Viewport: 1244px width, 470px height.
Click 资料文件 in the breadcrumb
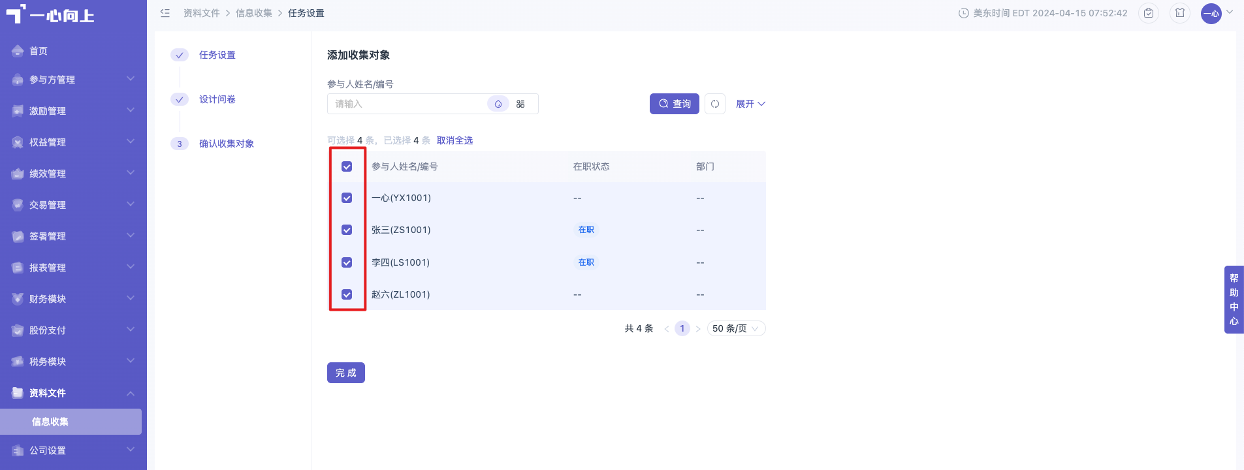(x=202, y=13)
